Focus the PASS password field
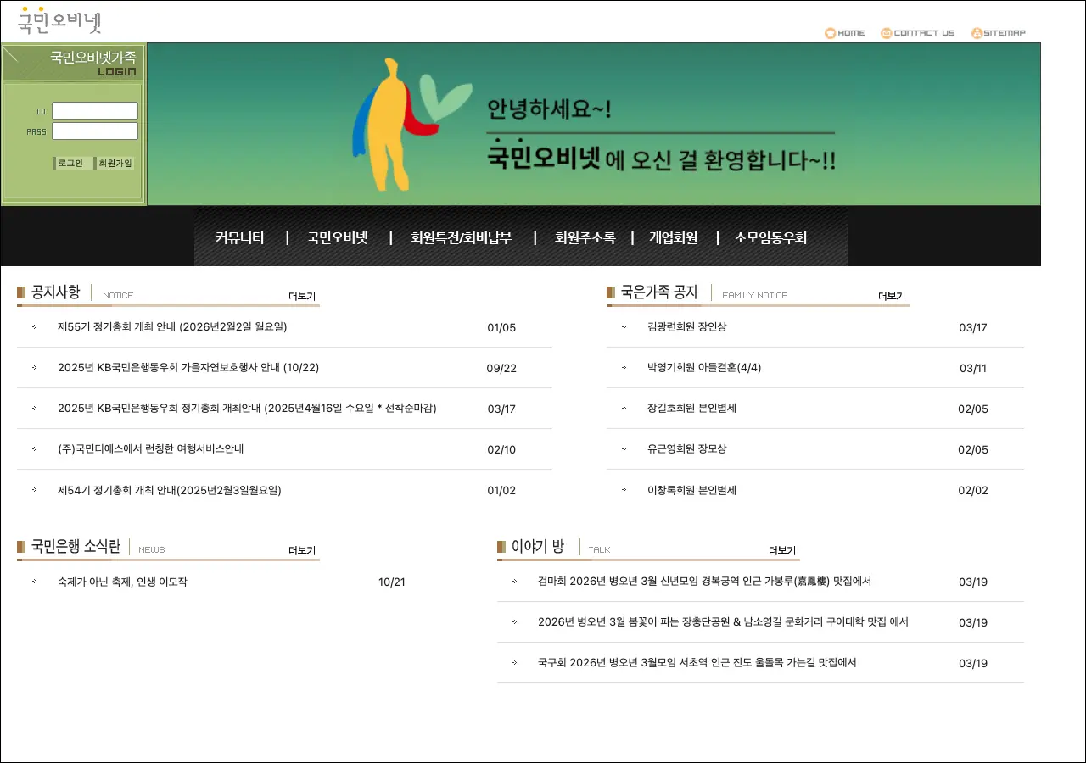Screen dimensions: 1086x763 [95, 131]
